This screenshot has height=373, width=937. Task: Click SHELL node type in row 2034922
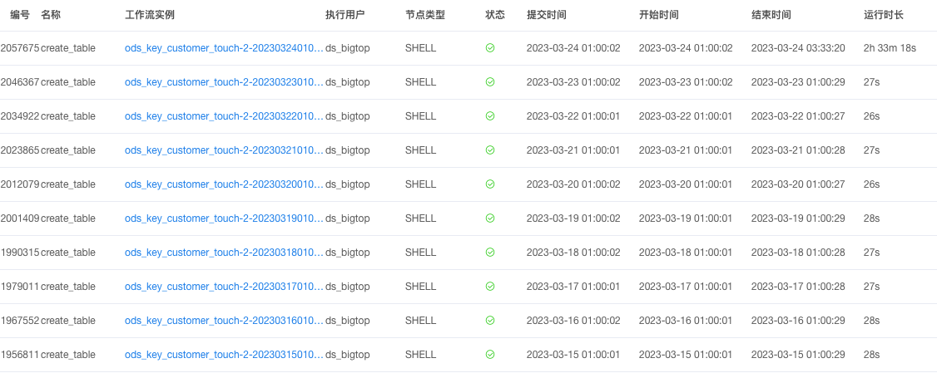(x=421, y=116)
